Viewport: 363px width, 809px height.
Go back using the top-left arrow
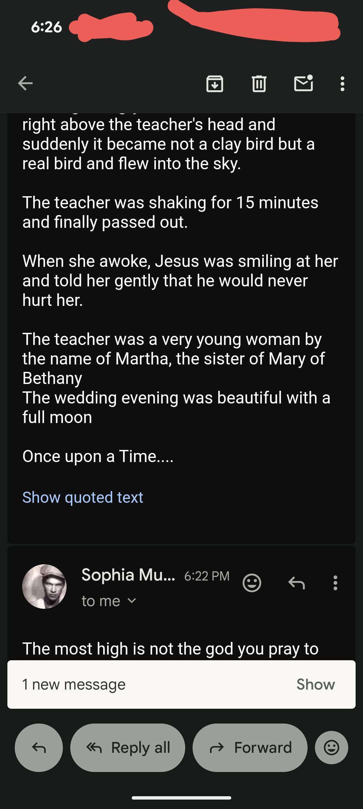coord(25,83)
